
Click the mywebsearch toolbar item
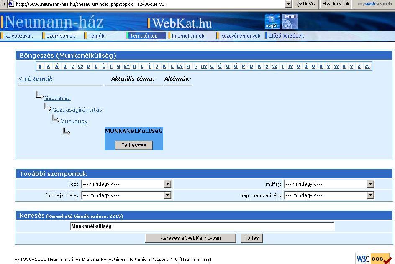(374, 4)
